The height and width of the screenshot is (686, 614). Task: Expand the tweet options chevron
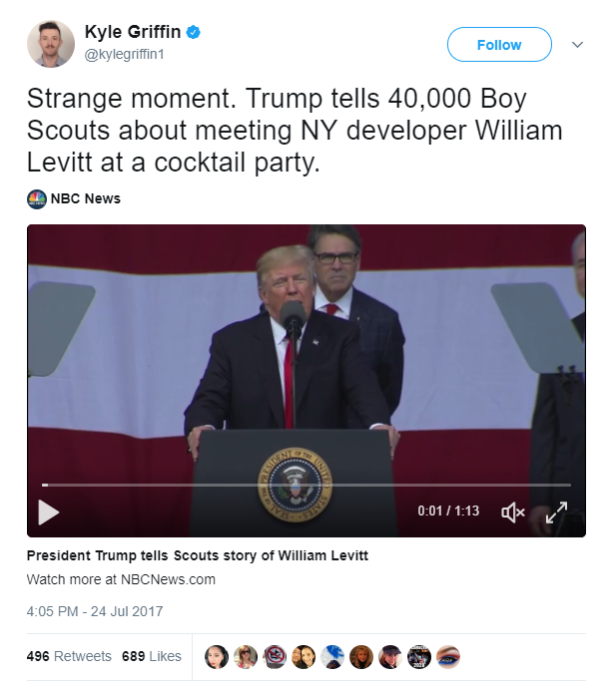tap(577, 45)
